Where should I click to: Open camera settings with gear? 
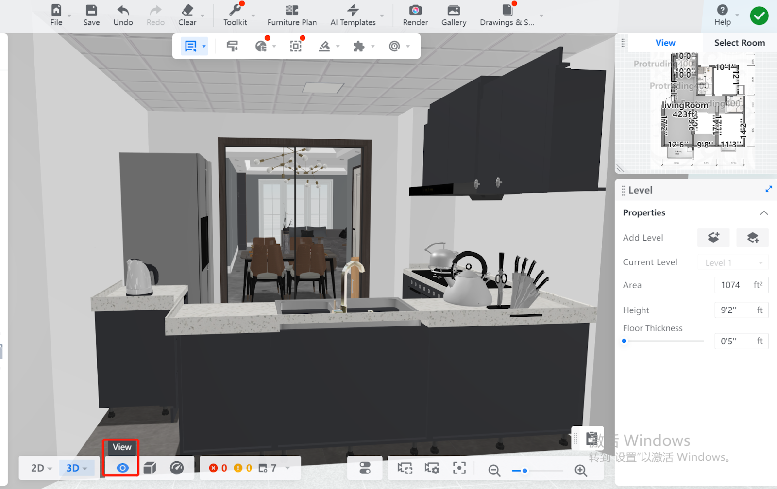pyautogui.click(x=432, y=468)
